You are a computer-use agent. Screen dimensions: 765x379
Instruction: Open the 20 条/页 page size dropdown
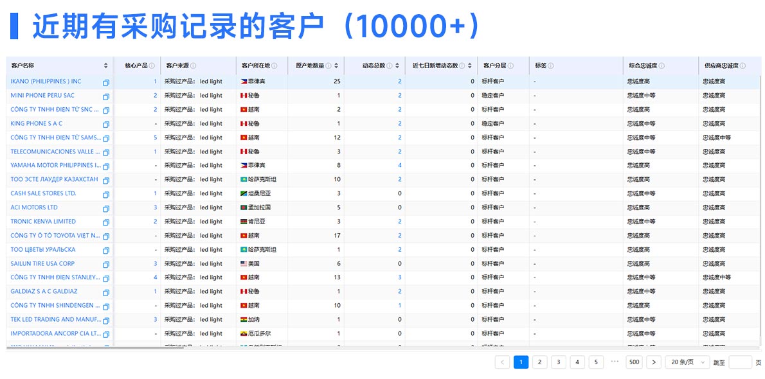click(x=687, y=362)
